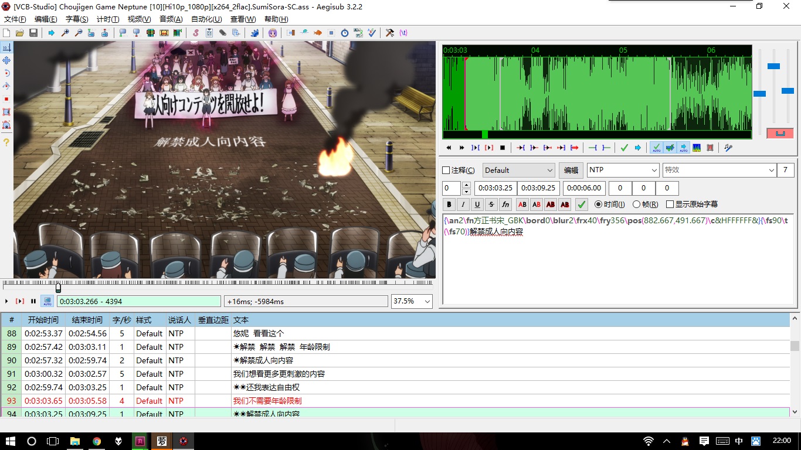This screenshot has width=801, height=450.
Task: Commit the line text with green check button
Action: [x=581, y=204]
